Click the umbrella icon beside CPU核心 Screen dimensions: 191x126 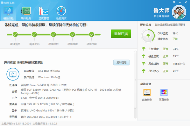click(144, 71)
